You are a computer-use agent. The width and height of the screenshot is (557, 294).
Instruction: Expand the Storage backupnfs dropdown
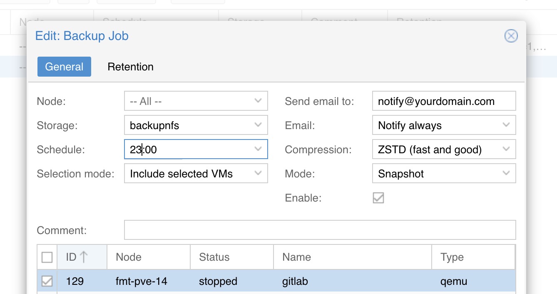click(258, 125)
